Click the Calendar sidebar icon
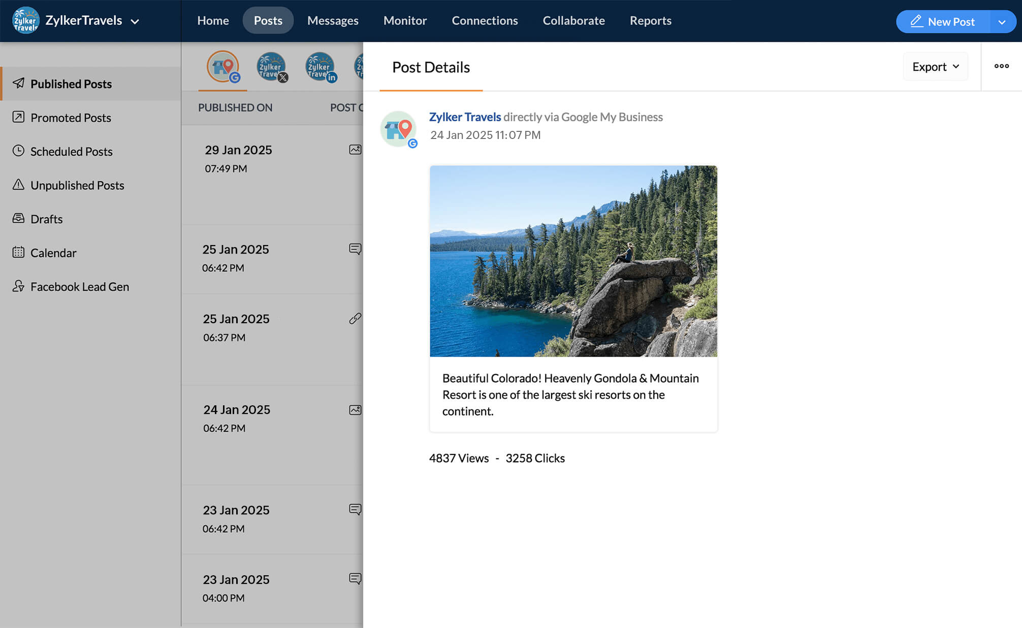The image size is (1022, 628). click(18, 252)
